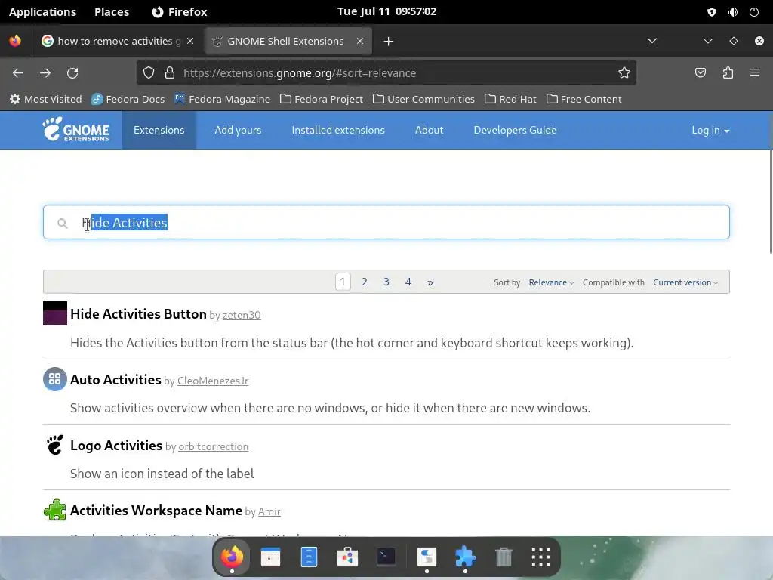Open the Places menu

112,12
